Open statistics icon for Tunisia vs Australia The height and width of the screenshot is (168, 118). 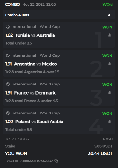[110, 35]
